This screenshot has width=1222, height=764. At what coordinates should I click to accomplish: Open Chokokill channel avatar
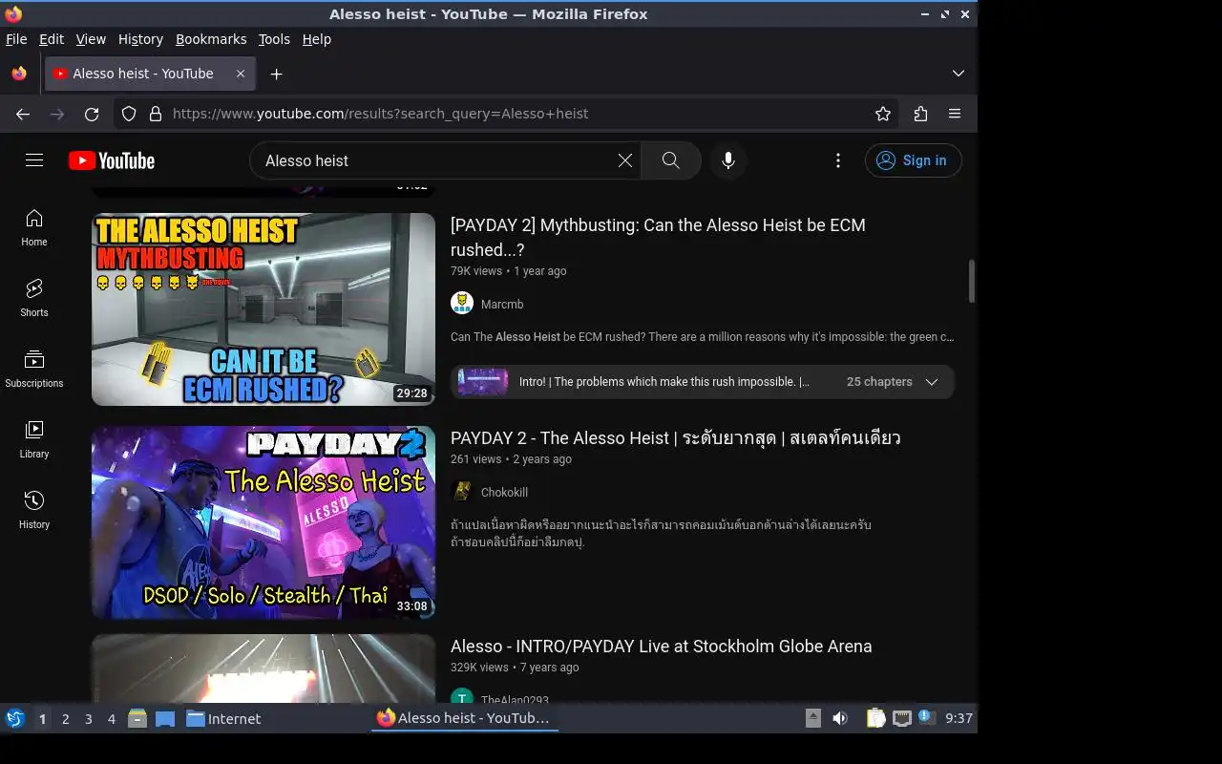click(462, 492)
